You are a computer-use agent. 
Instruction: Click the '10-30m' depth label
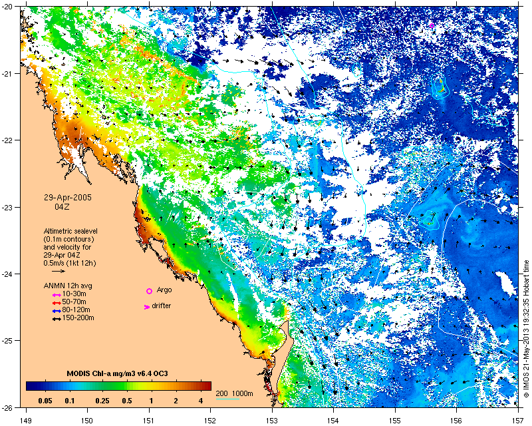point(74,294)
